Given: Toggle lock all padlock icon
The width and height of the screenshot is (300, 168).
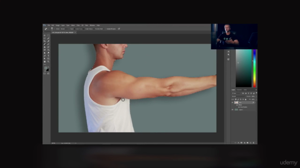Looking at the screenshot, I should click(246, 99).
